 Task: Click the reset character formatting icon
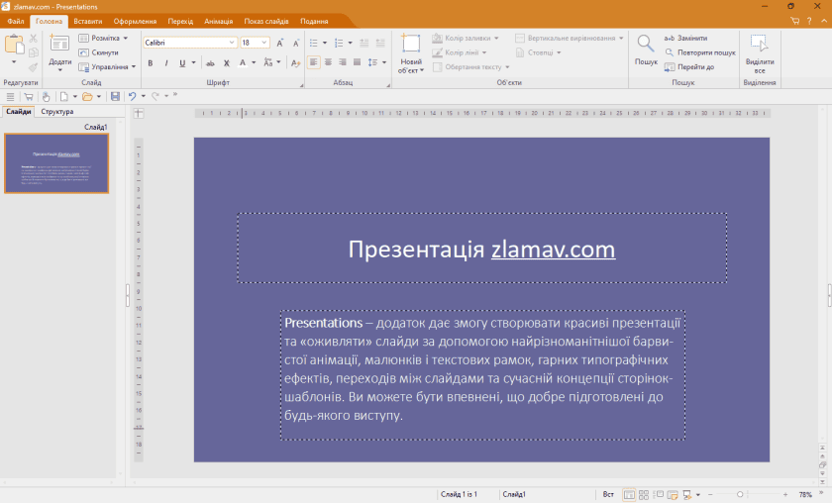coord(295,63)
